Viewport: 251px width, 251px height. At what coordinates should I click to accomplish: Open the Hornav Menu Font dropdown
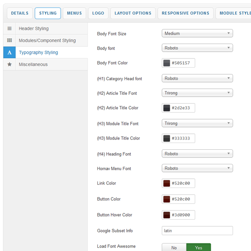(x=197, y=168)
